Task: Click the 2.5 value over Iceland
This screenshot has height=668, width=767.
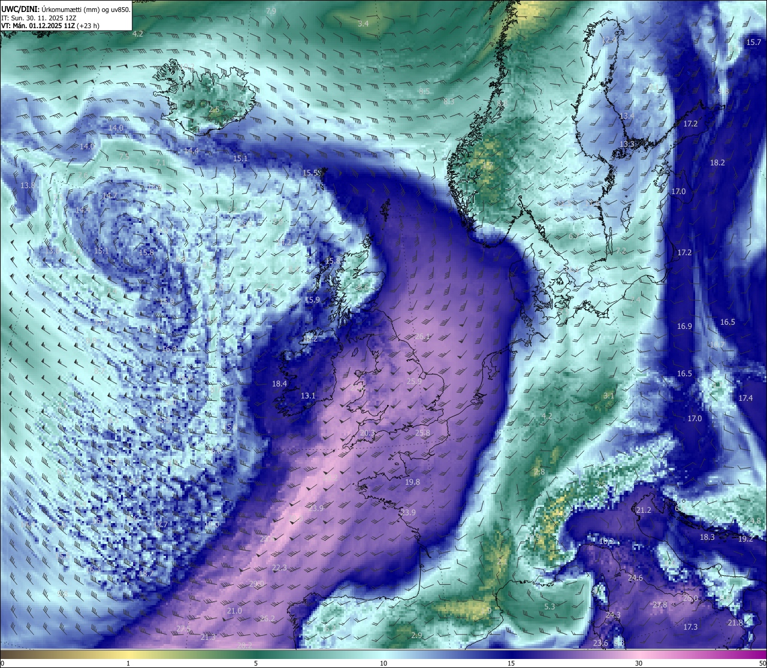Action: [x=214, y=110]
